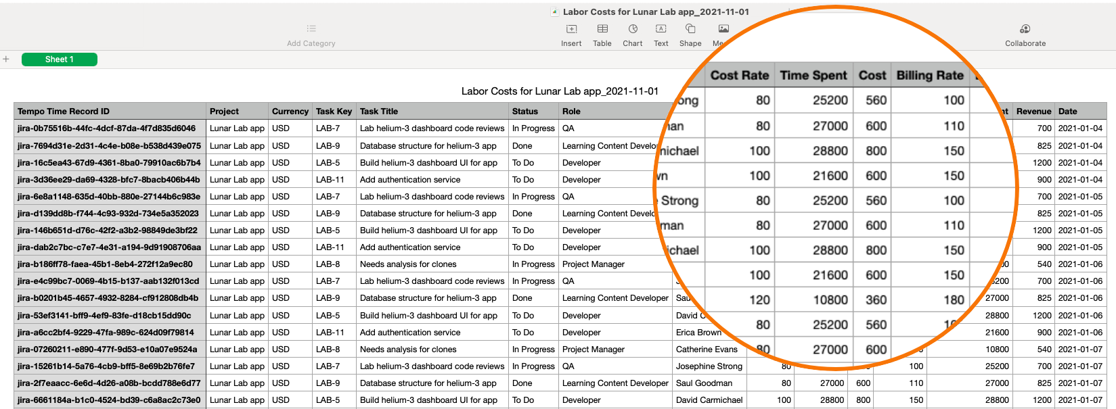Select cell jira-e4c99bc7-0069-4b15-b137-aab132f013cd
This screenshot has width=1116, height=409.
coord(110,281)
